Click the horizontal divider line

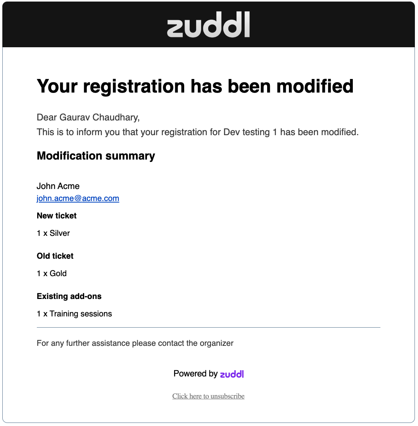pos(208,328)
